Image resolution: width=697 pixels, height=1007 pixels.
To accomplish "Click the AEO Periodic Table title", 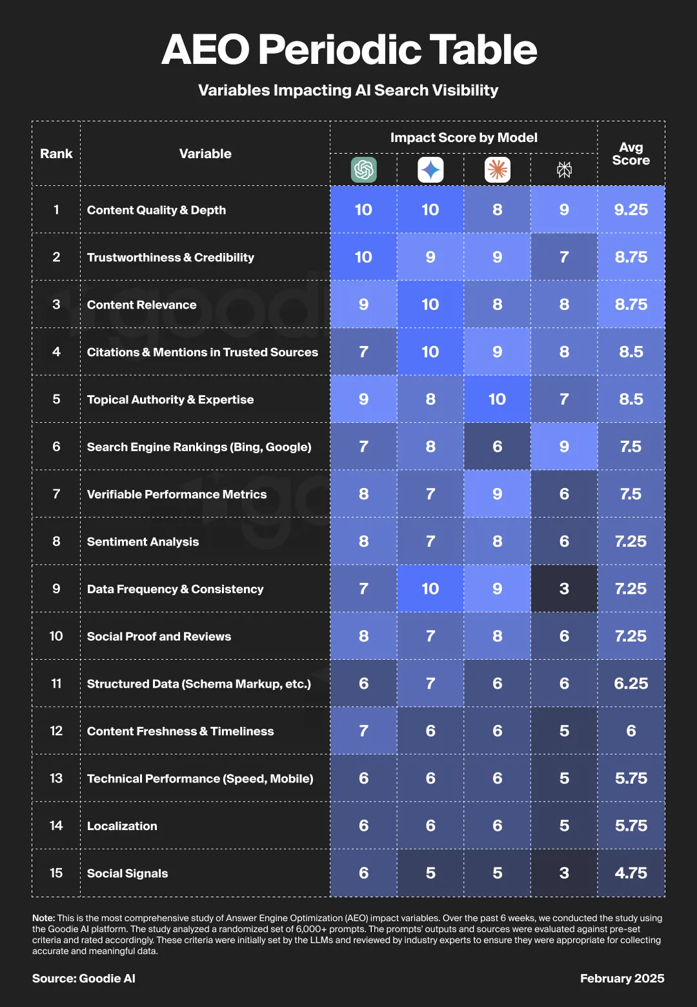I will click(348, 50).
